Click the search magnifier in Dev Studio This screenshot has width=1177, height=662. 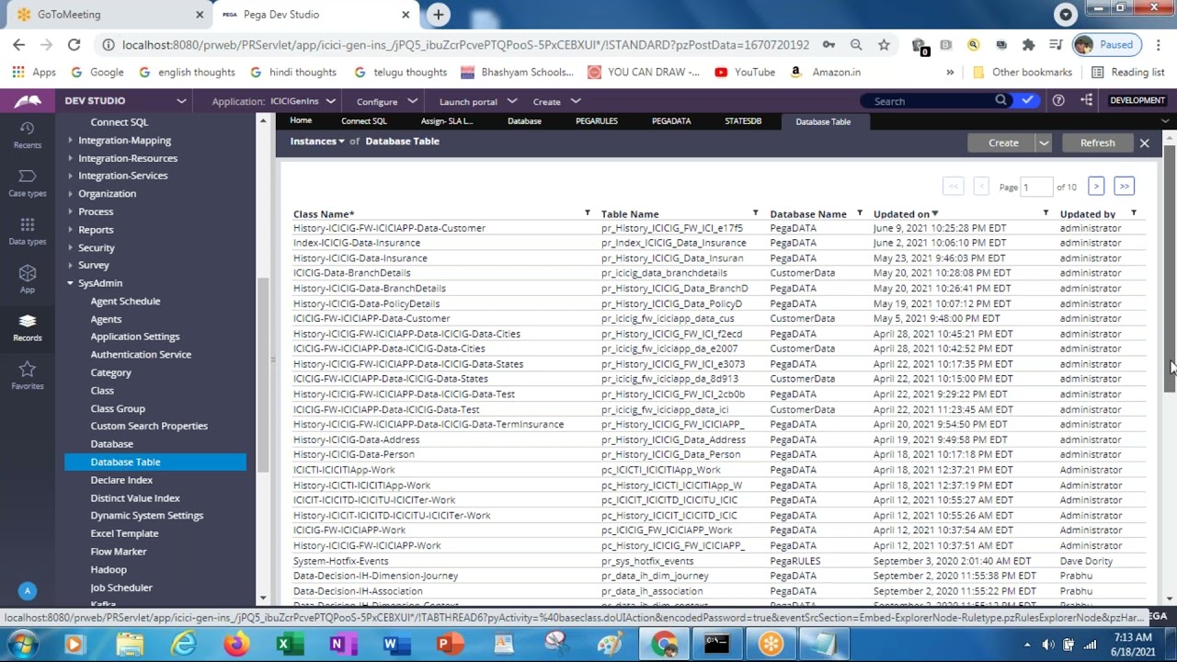[x=1001, y=100]
